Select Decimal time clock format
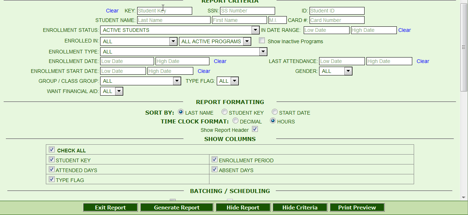The width and height of the screenshot is (468, 215). pyautogui.click(x=235, y=121)
